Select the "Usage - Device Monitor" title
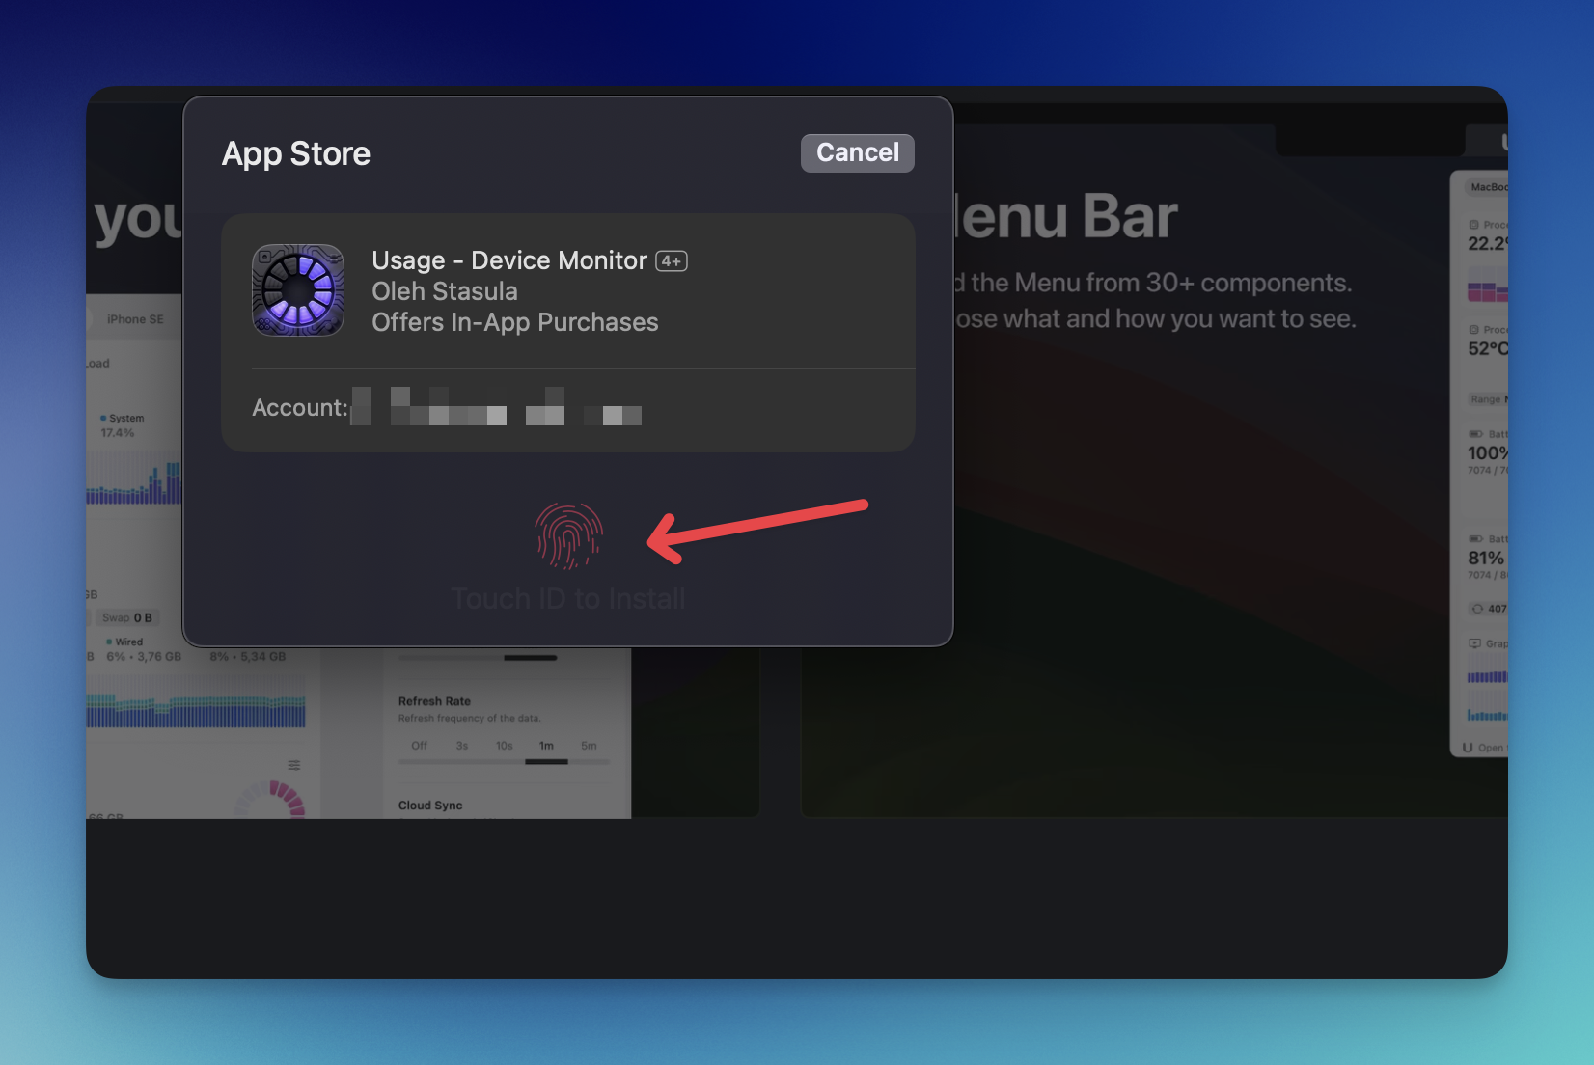Image resolution: width=1594 pixels, height=1065 pixels. pos(509,260)
